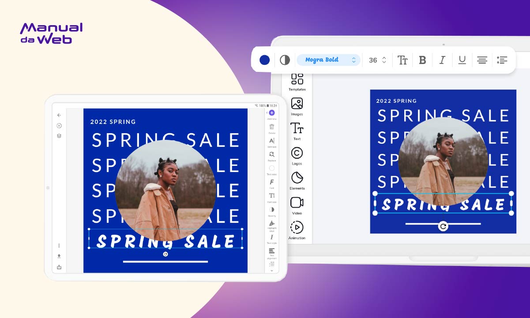The height and width of the screenshot is (318, 530).
Task: Open the layers icon on the tablet
Action: (x=59, y=136)
